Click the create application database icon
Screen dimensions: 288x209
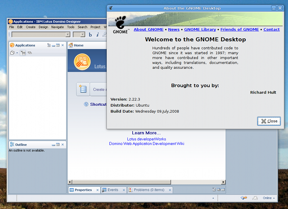[83, 89]
